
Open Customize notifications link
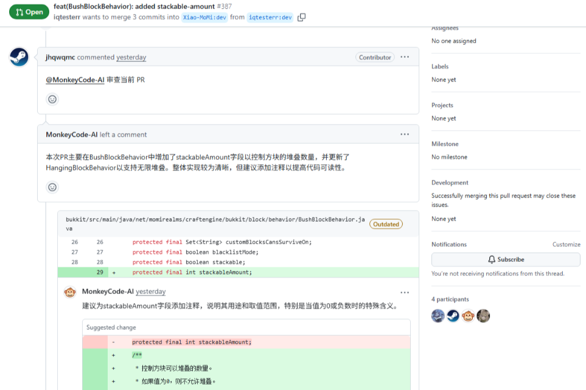[566, 244]
